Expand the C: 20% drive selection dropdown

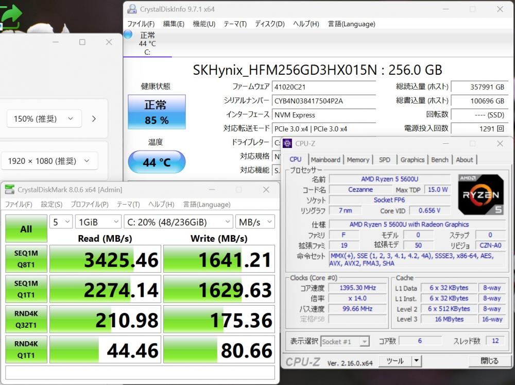[178, 222]
